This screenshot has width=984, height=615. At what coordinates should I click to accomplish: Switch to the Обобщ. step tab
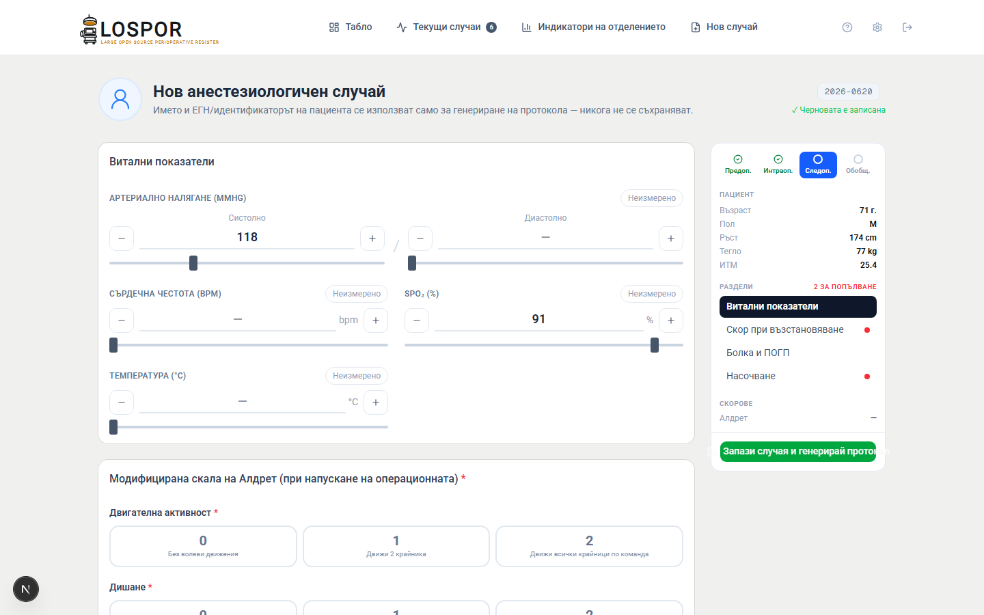click(x=858, y=165)
